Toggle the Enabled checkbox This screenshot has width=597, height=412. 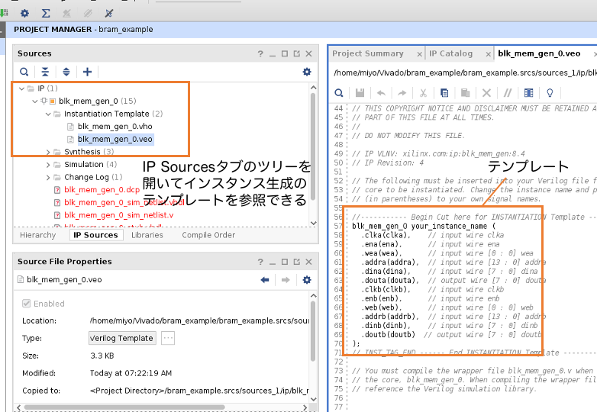point(27,304)
